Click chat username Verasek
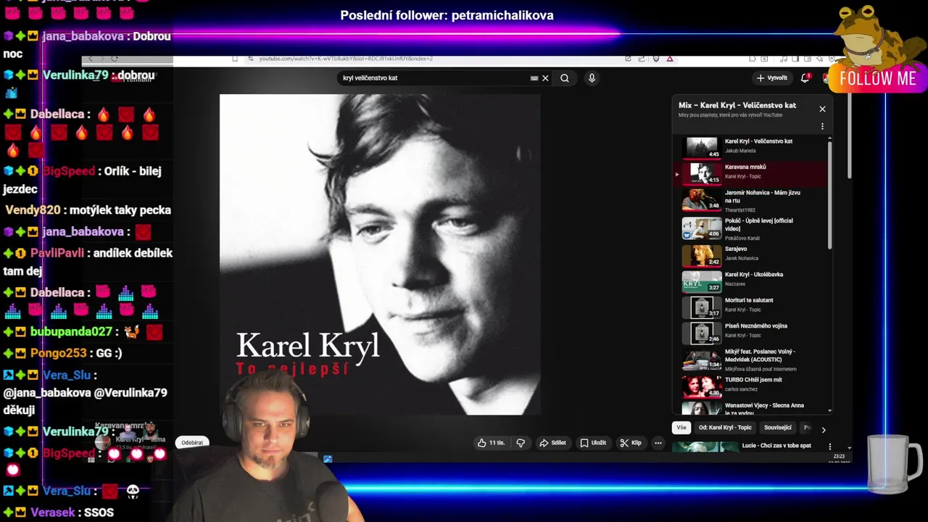Image resolution: width=928 pixels, height=522 pixels. (53, 513)
